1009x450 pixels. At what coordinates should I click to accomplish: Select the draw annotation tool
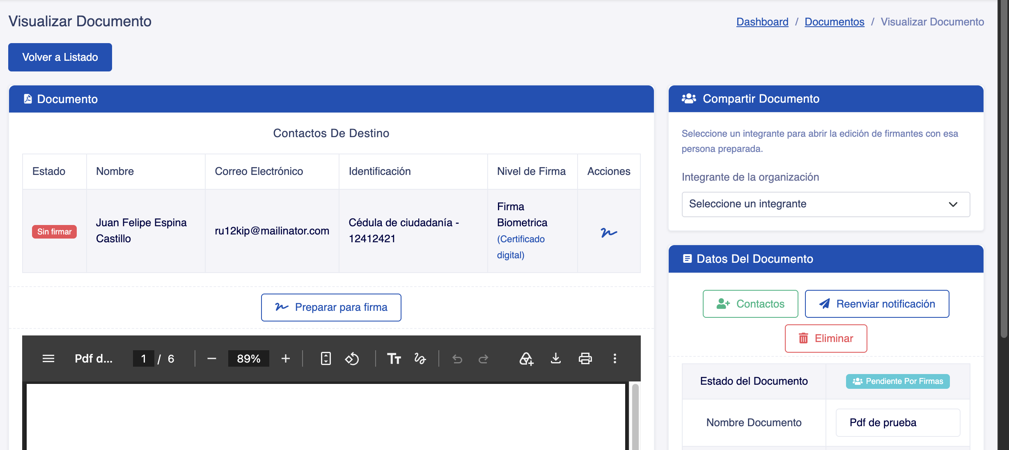click(420, 358)
